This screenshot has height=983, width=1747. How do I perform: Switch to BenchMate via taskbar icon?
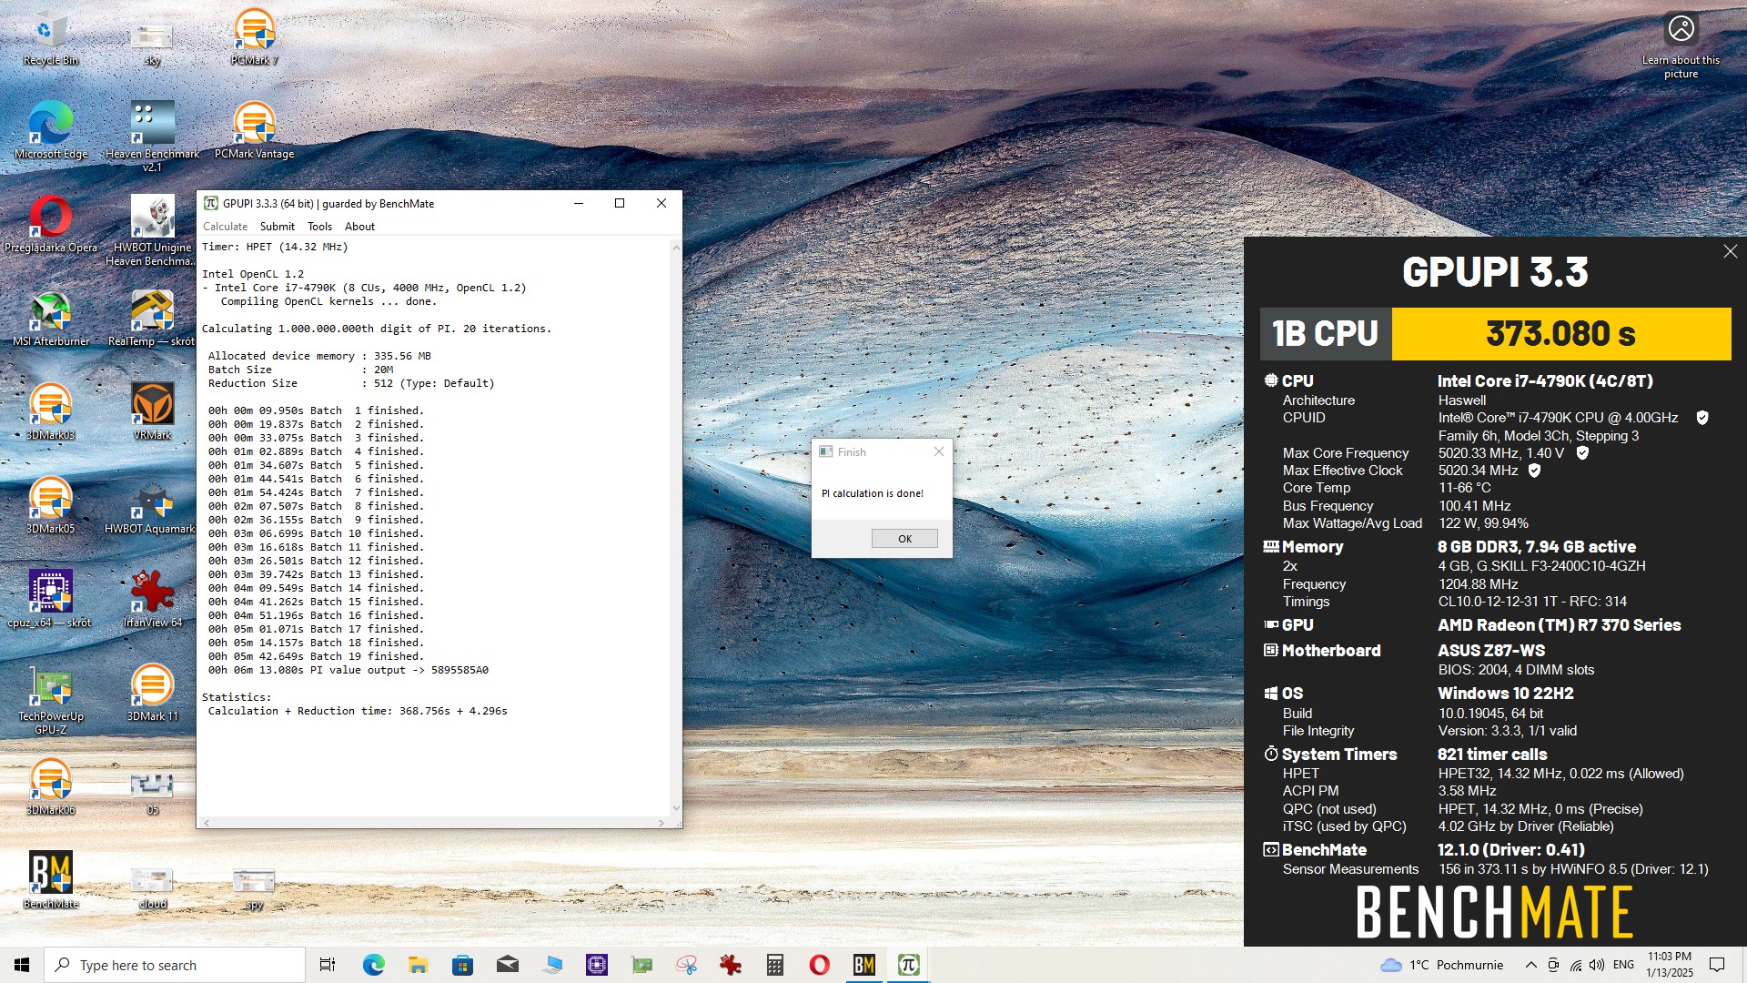pyautogui.click(x=864, y=965)
